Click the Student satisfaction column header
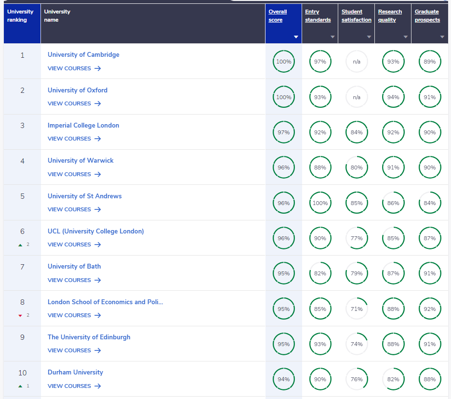The height and width of the screenshot is (399, 451). coord(356,16)
